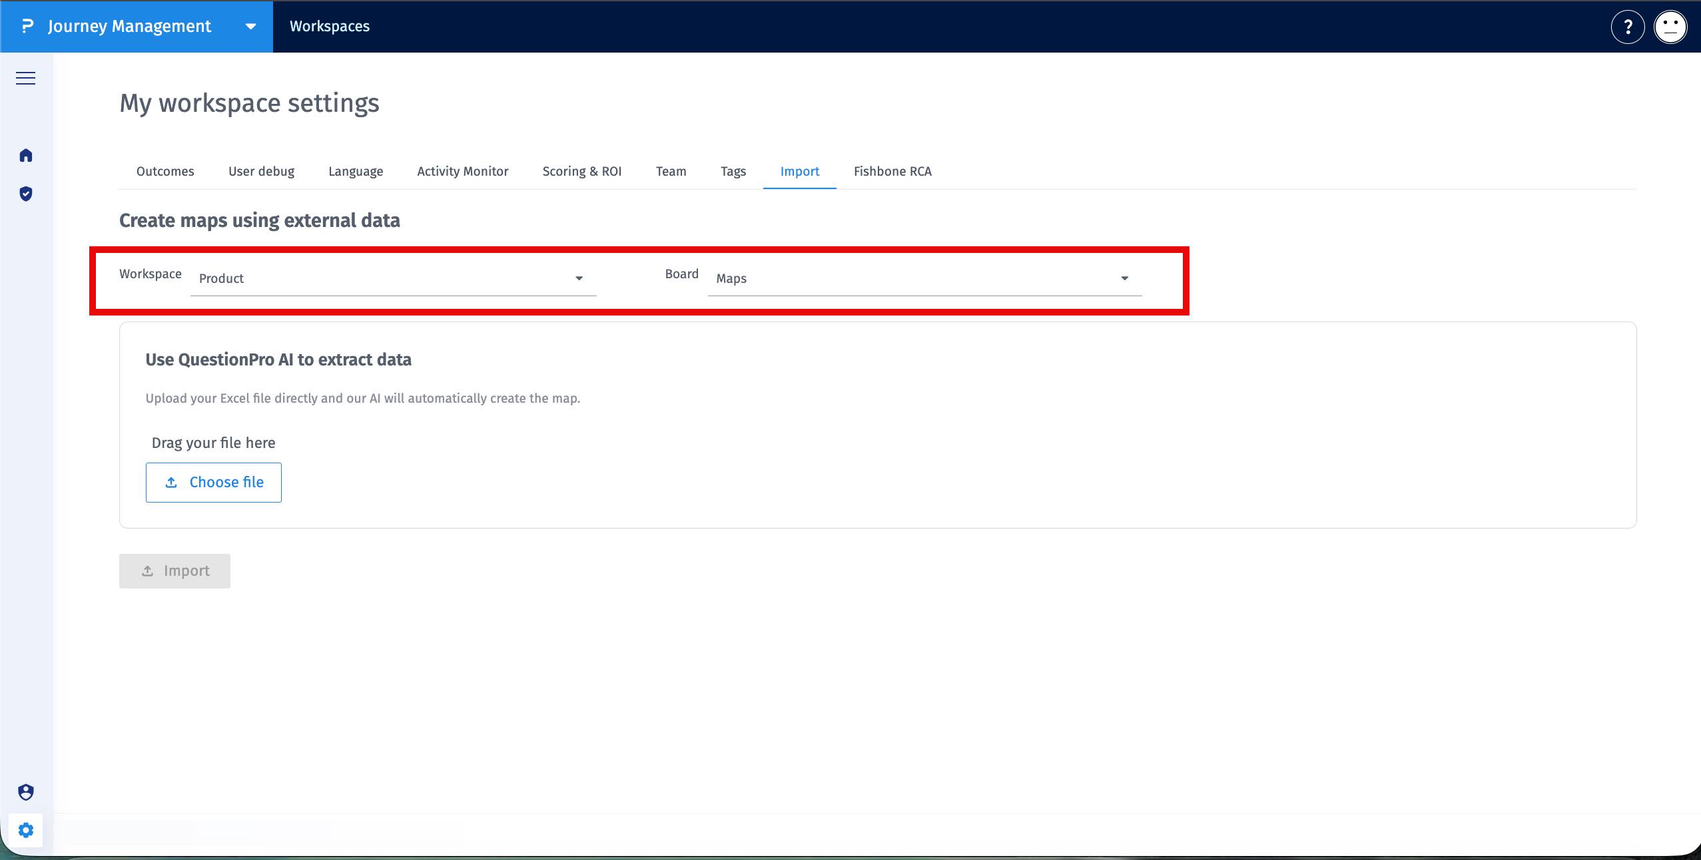Open the Board dropdown showing Maps
Screen dimensions: 1701x860
click(924, 278)
